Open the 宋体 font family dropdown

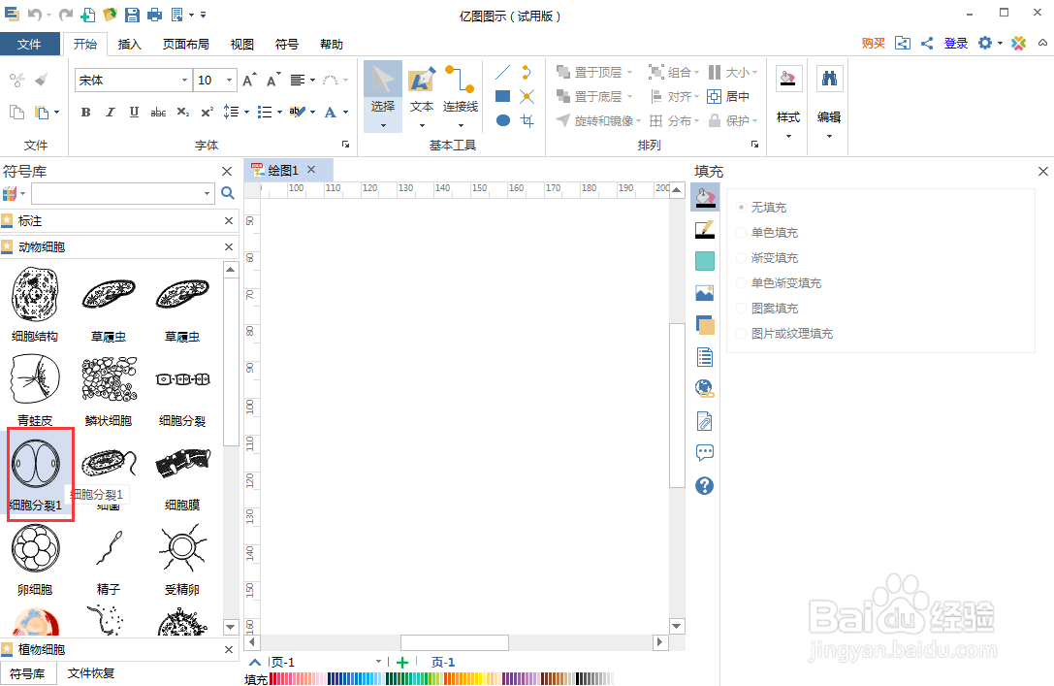tap(186, 80)
